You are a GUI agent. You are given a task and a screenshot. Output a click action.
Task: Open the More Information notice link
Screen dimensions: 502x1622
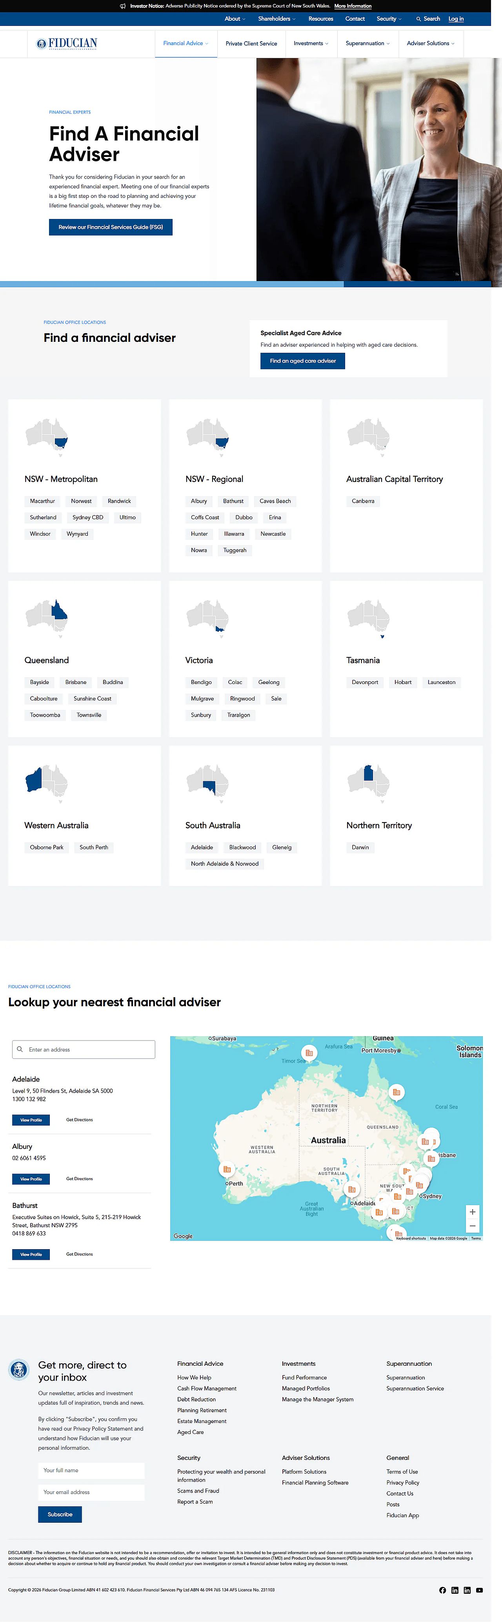(353, 6)
